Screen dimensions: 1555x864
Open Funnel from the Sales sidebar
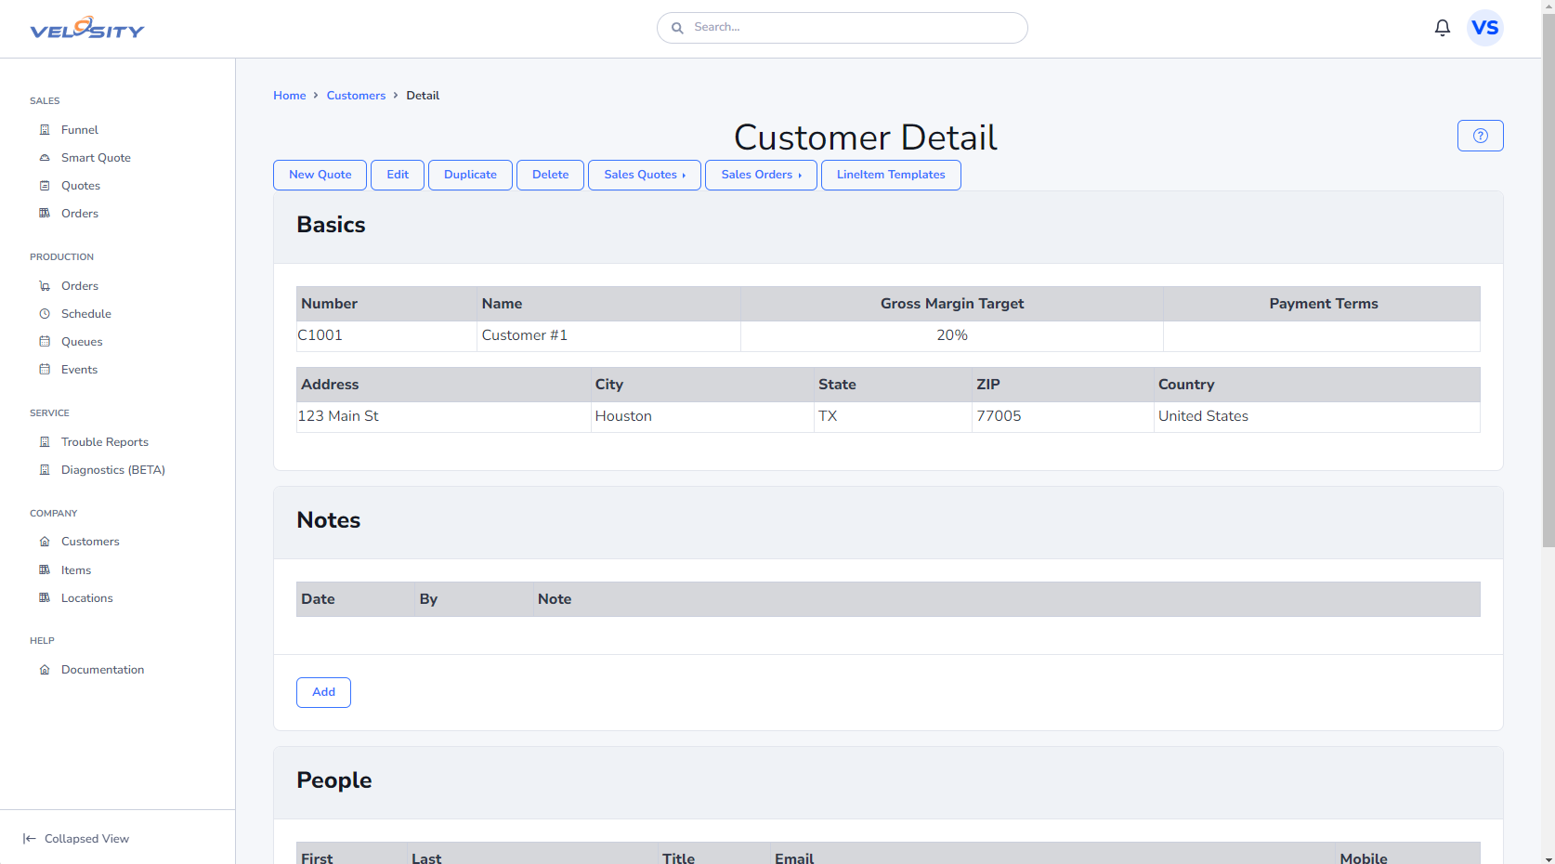[x=79, y=130]
